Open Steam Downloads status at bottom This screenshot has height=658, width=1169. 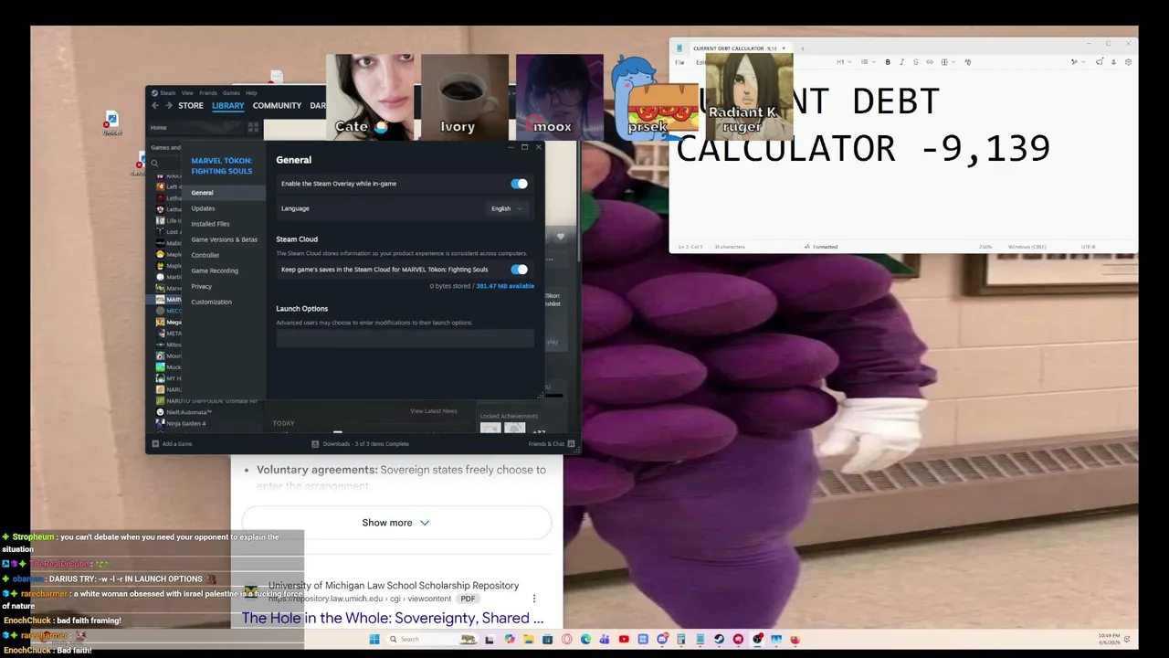(x=360, y=444)
